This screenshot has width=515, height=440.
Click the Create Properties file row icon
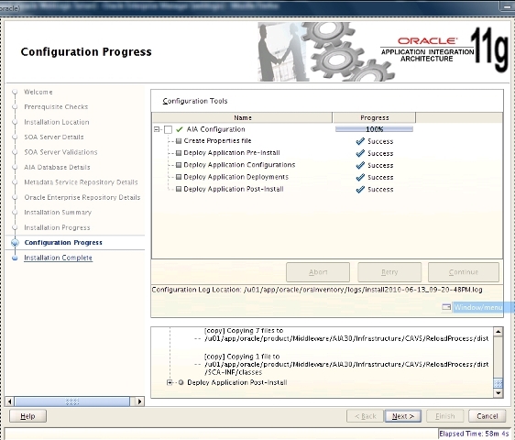tap(179, 141)
